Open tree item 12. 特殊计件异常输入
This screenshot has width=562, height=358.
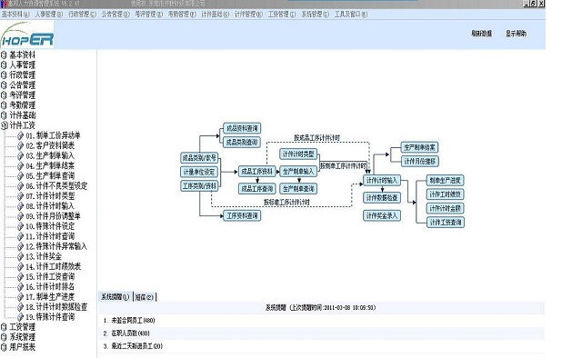(x=56, y=246)
